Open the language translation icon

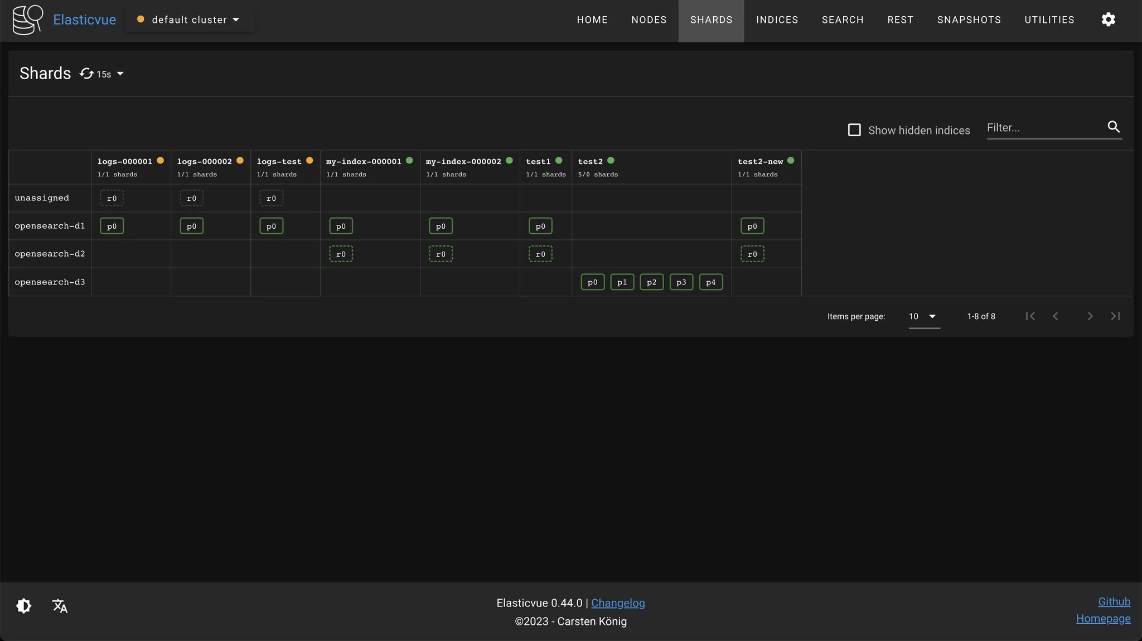tap(60, 606)
